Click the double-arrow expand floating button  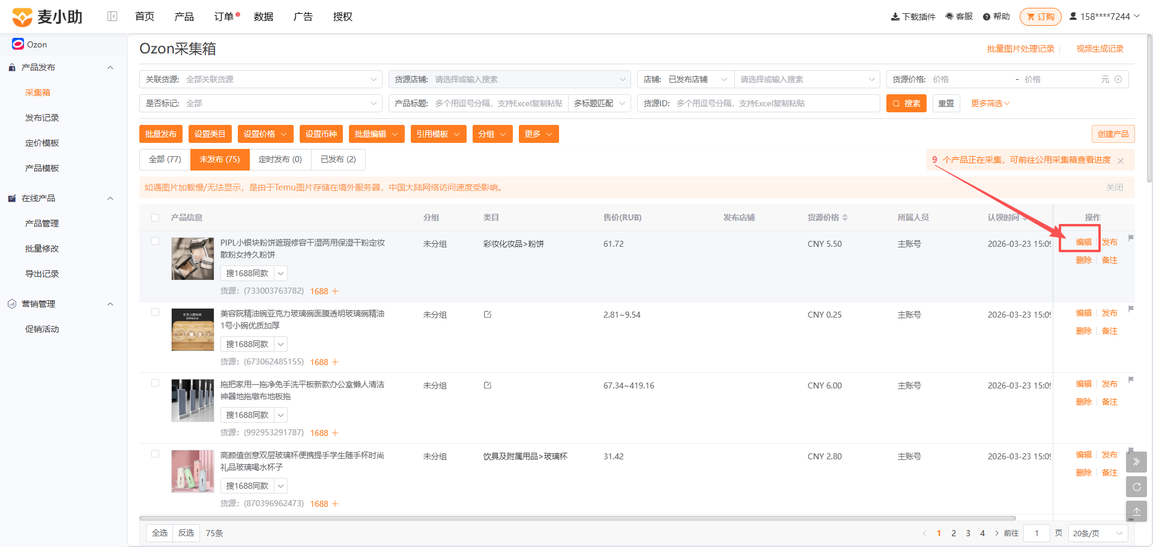(x=1136, y=462)
